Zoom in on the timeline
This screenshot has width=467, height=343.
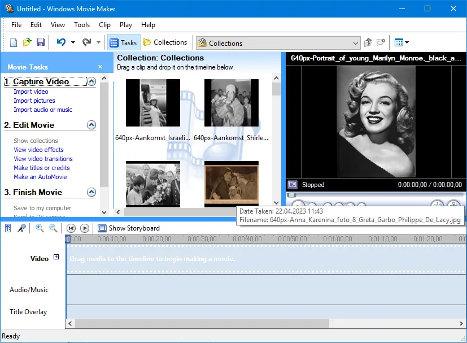[40, 228]
